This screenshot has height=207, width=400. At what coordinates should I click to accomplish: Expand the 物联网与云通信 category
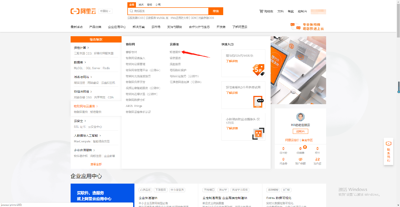coord(86,106)
